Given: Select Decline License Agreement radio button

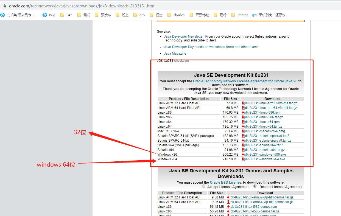Looking at the screenshot, I should pos(255,186).
